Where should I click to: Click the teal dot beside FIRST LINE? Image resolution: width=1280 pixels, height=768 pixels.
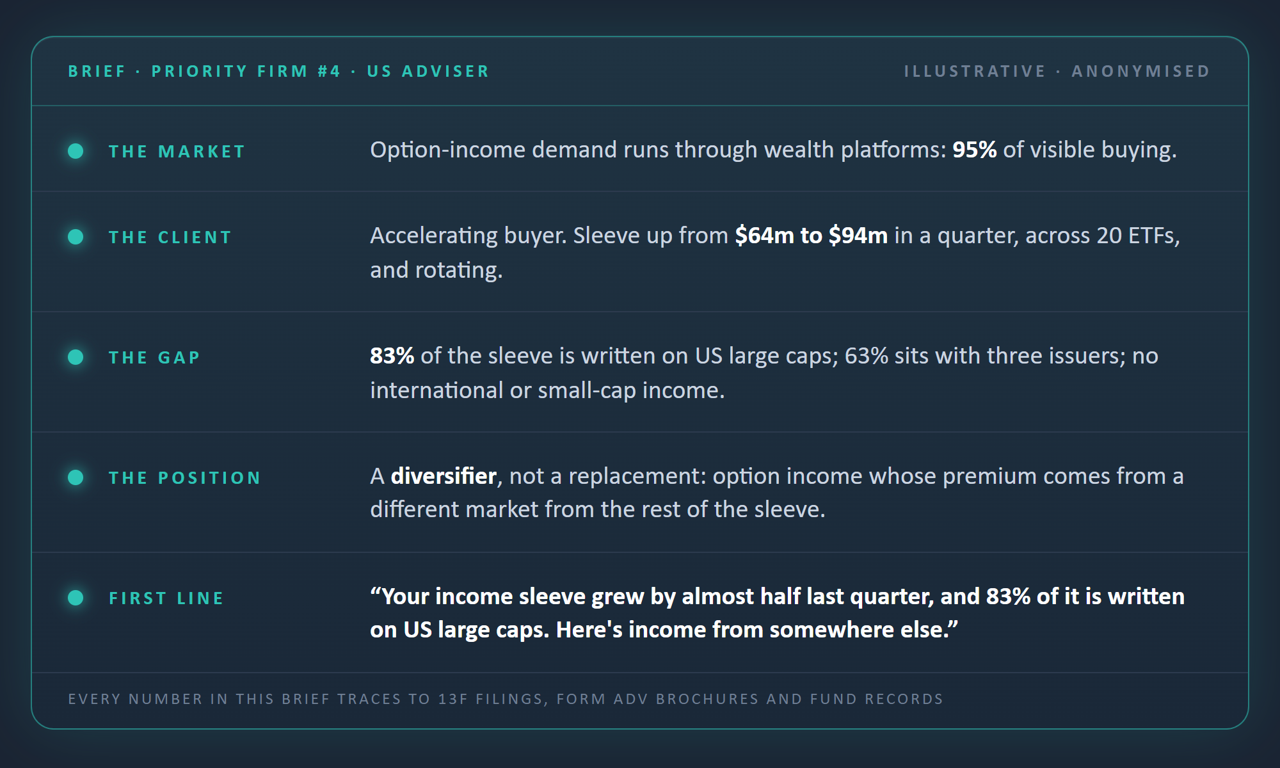[76, 598]
